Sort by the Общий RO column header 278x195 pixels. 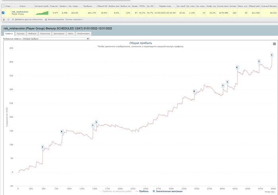pyautogui.click(x=102, y=6)
